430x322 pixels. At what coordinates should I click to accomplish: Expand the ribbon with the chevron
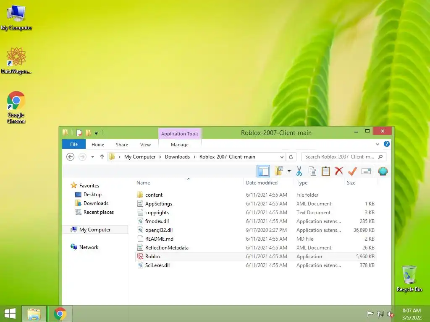(378, 144)
